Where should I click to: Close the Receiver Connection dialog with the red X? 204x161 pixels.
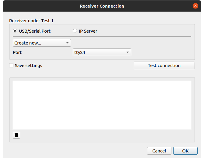[x=195, y=6]
